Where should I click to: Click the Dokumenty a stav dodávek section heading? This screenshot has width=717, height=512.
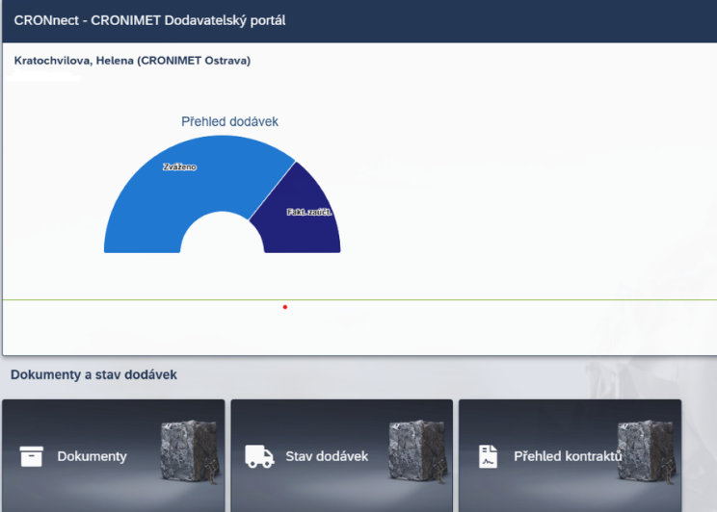93,374
